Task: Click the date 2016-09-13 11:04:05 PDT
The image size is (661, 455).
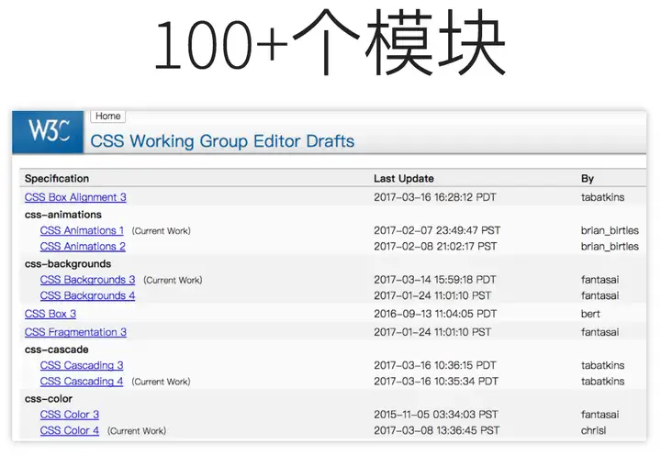Action: click(435, 314)
